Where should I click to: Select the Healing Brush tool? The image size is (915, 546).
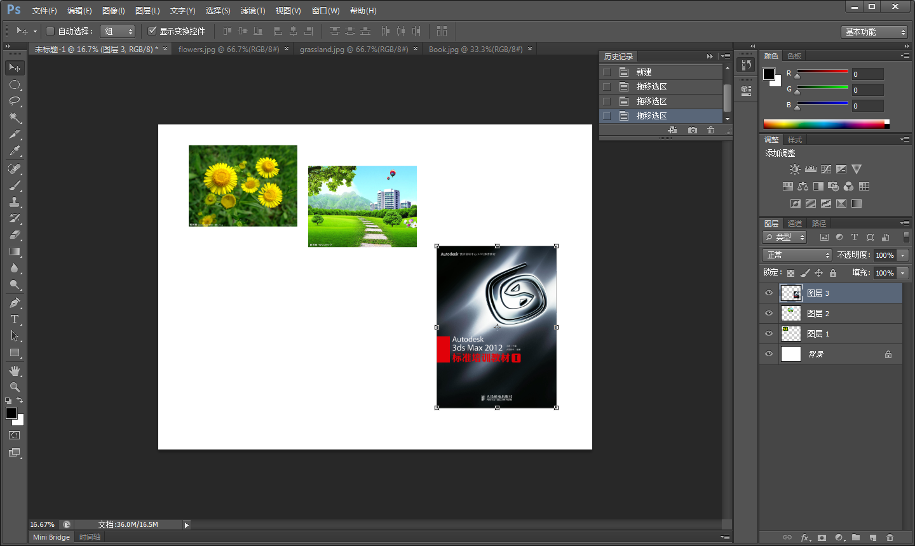click(15, 169)
